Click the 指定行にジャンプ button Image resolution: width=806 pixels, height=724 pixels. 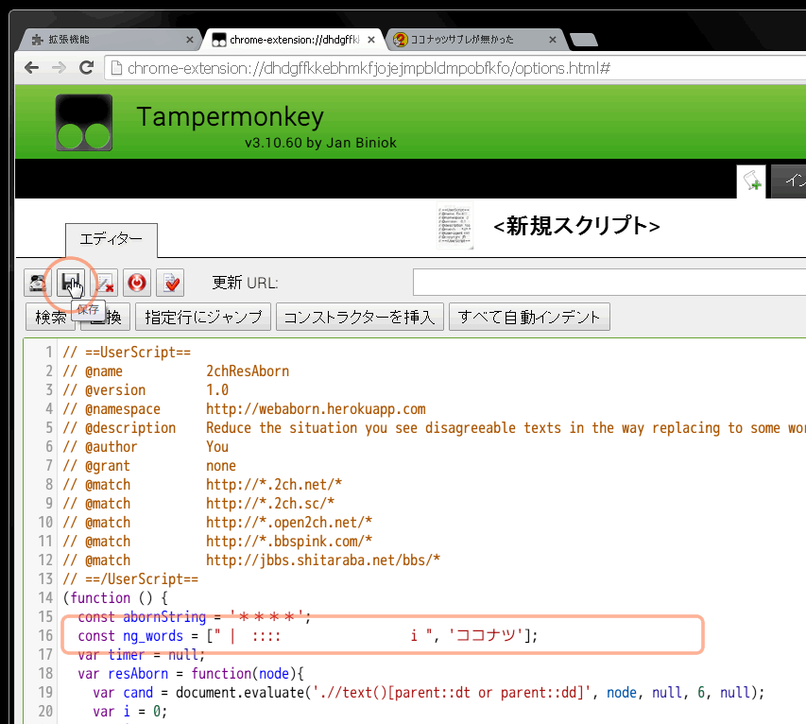(203, 317)
